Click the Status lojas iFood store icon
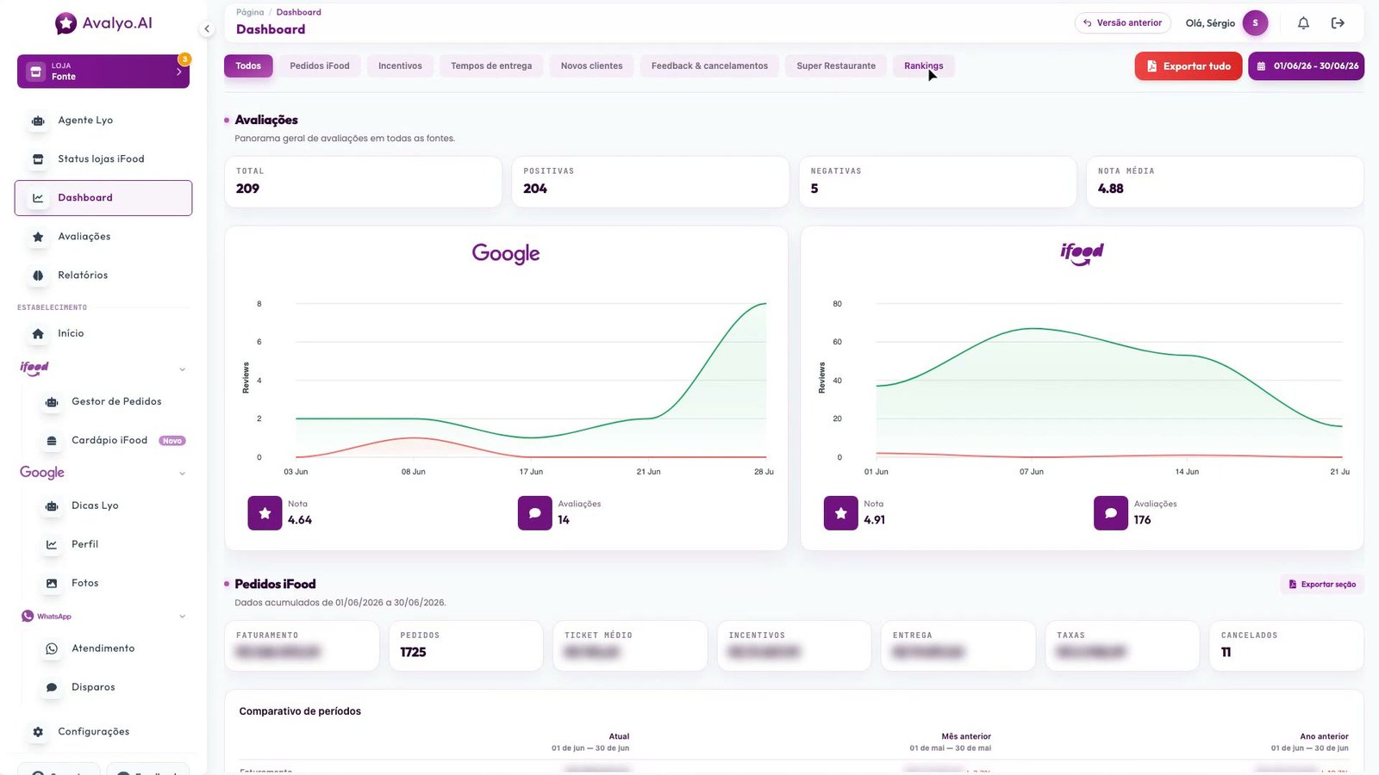1379x775 pixels. click(x=38, y=159)
